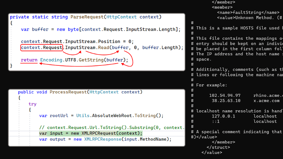Click the return keyword in ParseRequest

[29, 60]
